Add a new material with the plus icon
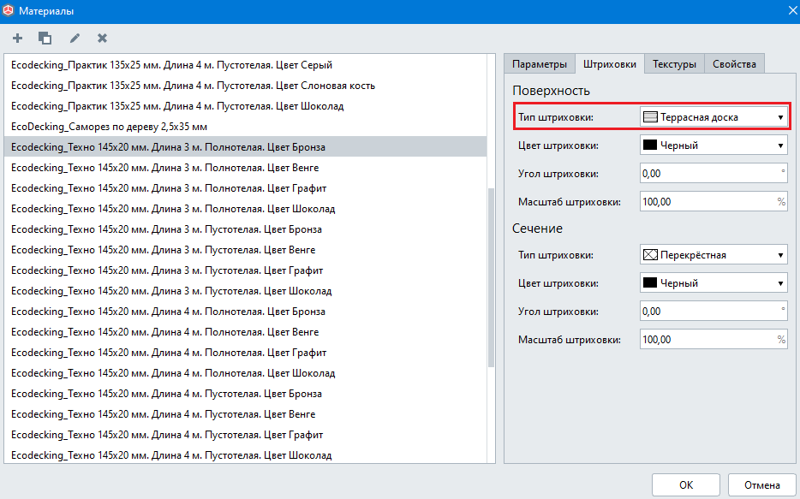800x499 pixels. (x=17, y=39)
